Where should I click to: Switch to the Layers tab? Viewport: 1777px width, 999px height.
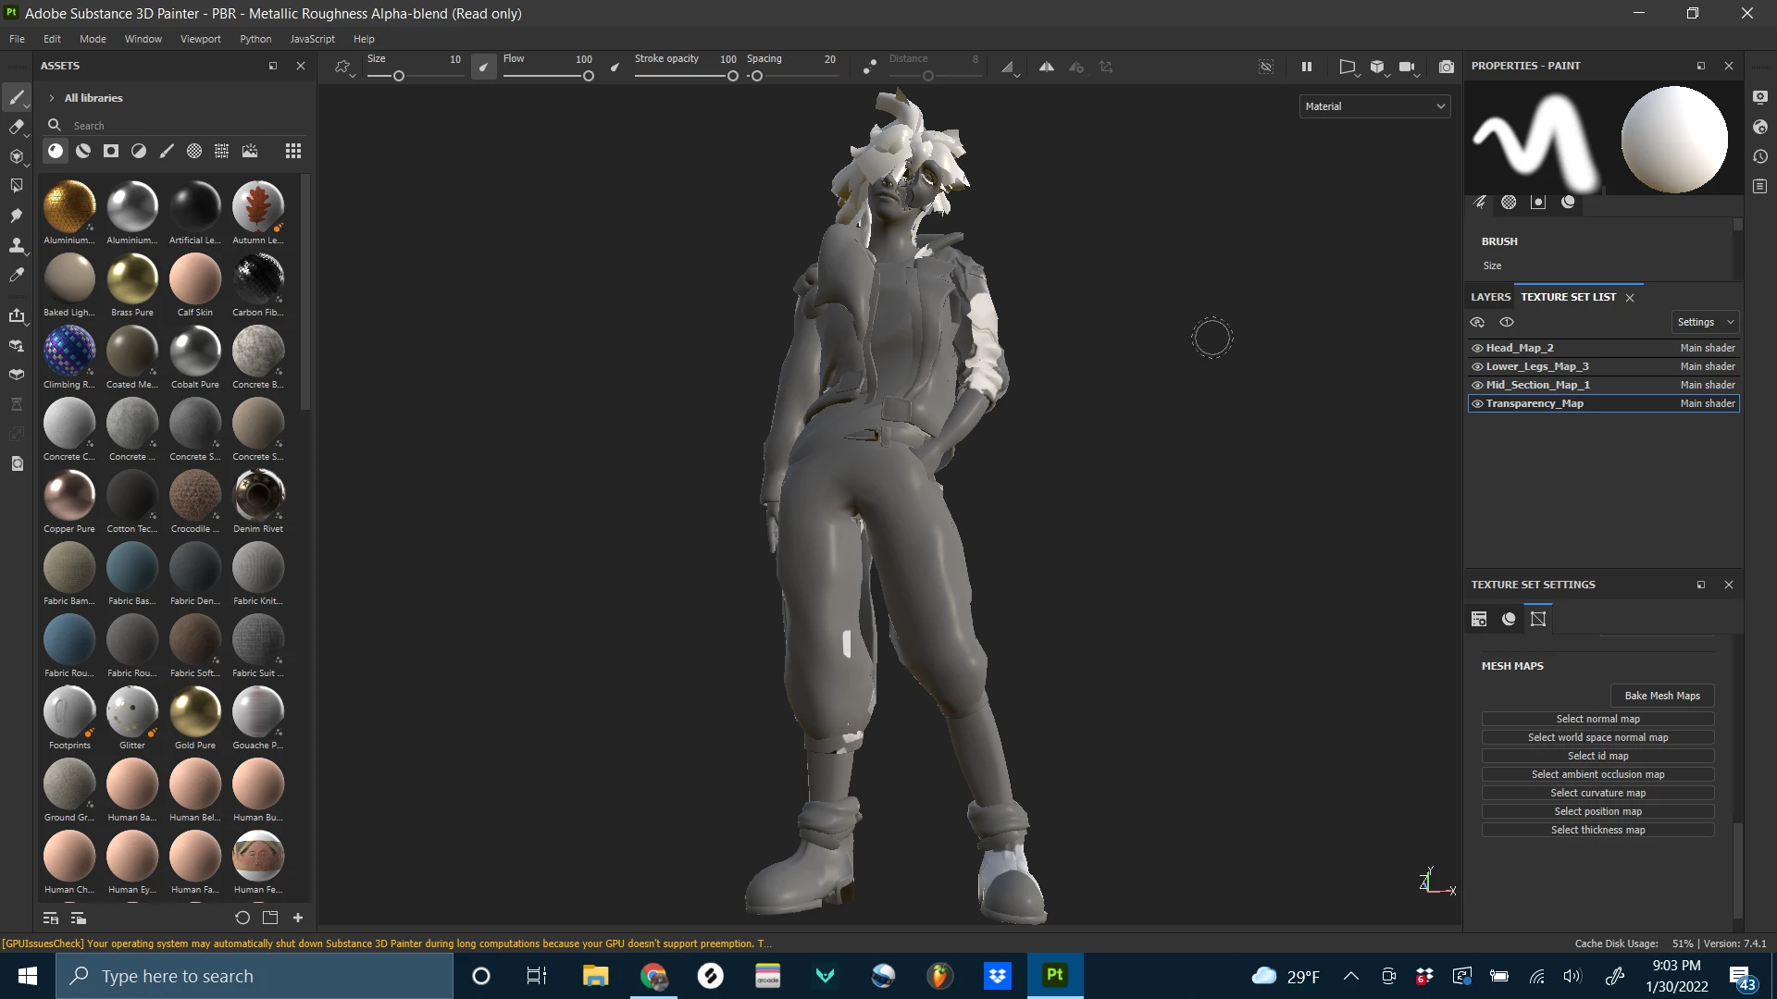[1490, 297]
